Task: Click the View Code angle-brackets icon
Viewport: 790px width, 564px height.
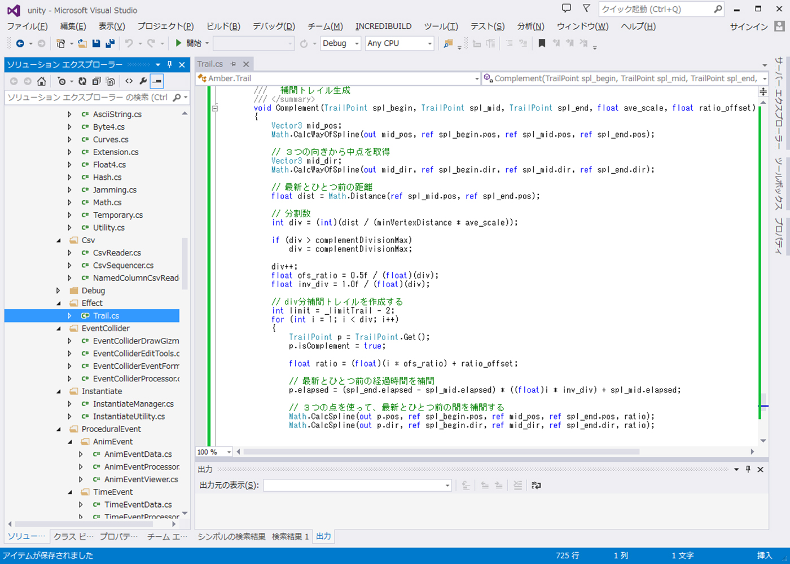Action: (x=129, y=81)
